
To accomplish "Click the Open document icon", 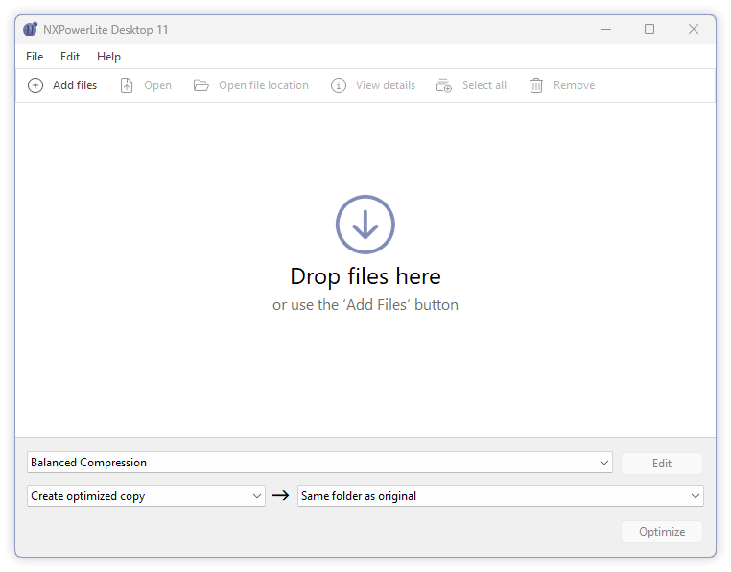I will (x=127, y=85).
